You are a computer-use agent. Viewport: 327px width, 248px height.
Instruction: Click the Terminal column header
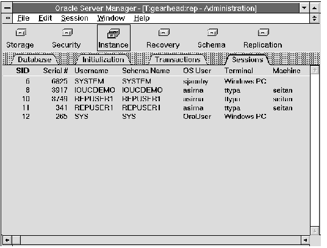[x=239, y=71]
